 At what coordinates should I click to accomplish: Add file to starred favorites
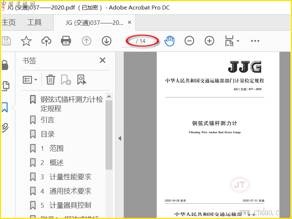pos(26,41)
